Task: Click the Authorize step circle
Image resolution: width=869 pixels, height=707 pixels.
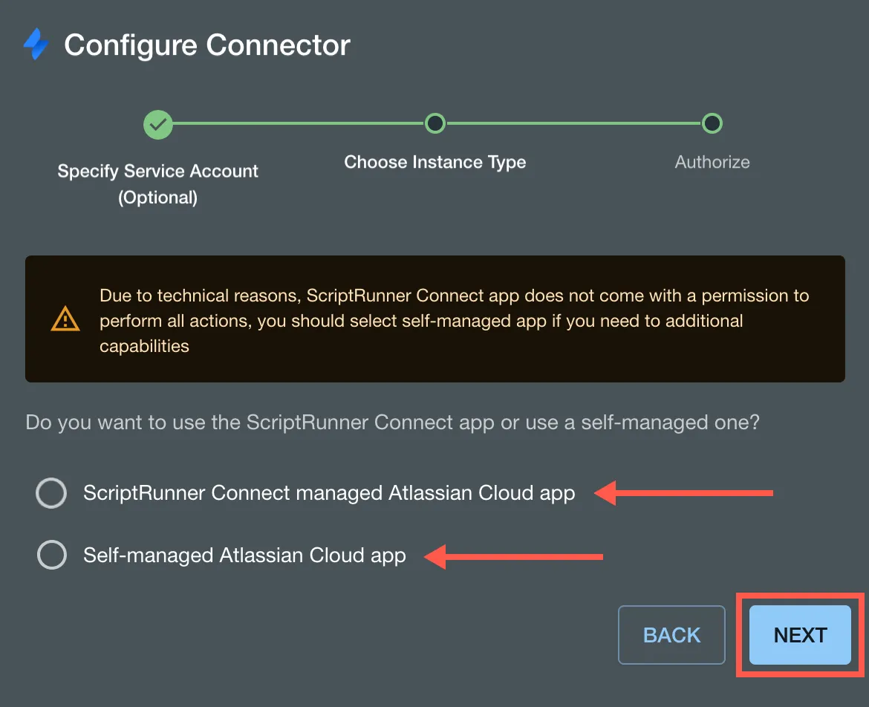Action: coord(712,123)
